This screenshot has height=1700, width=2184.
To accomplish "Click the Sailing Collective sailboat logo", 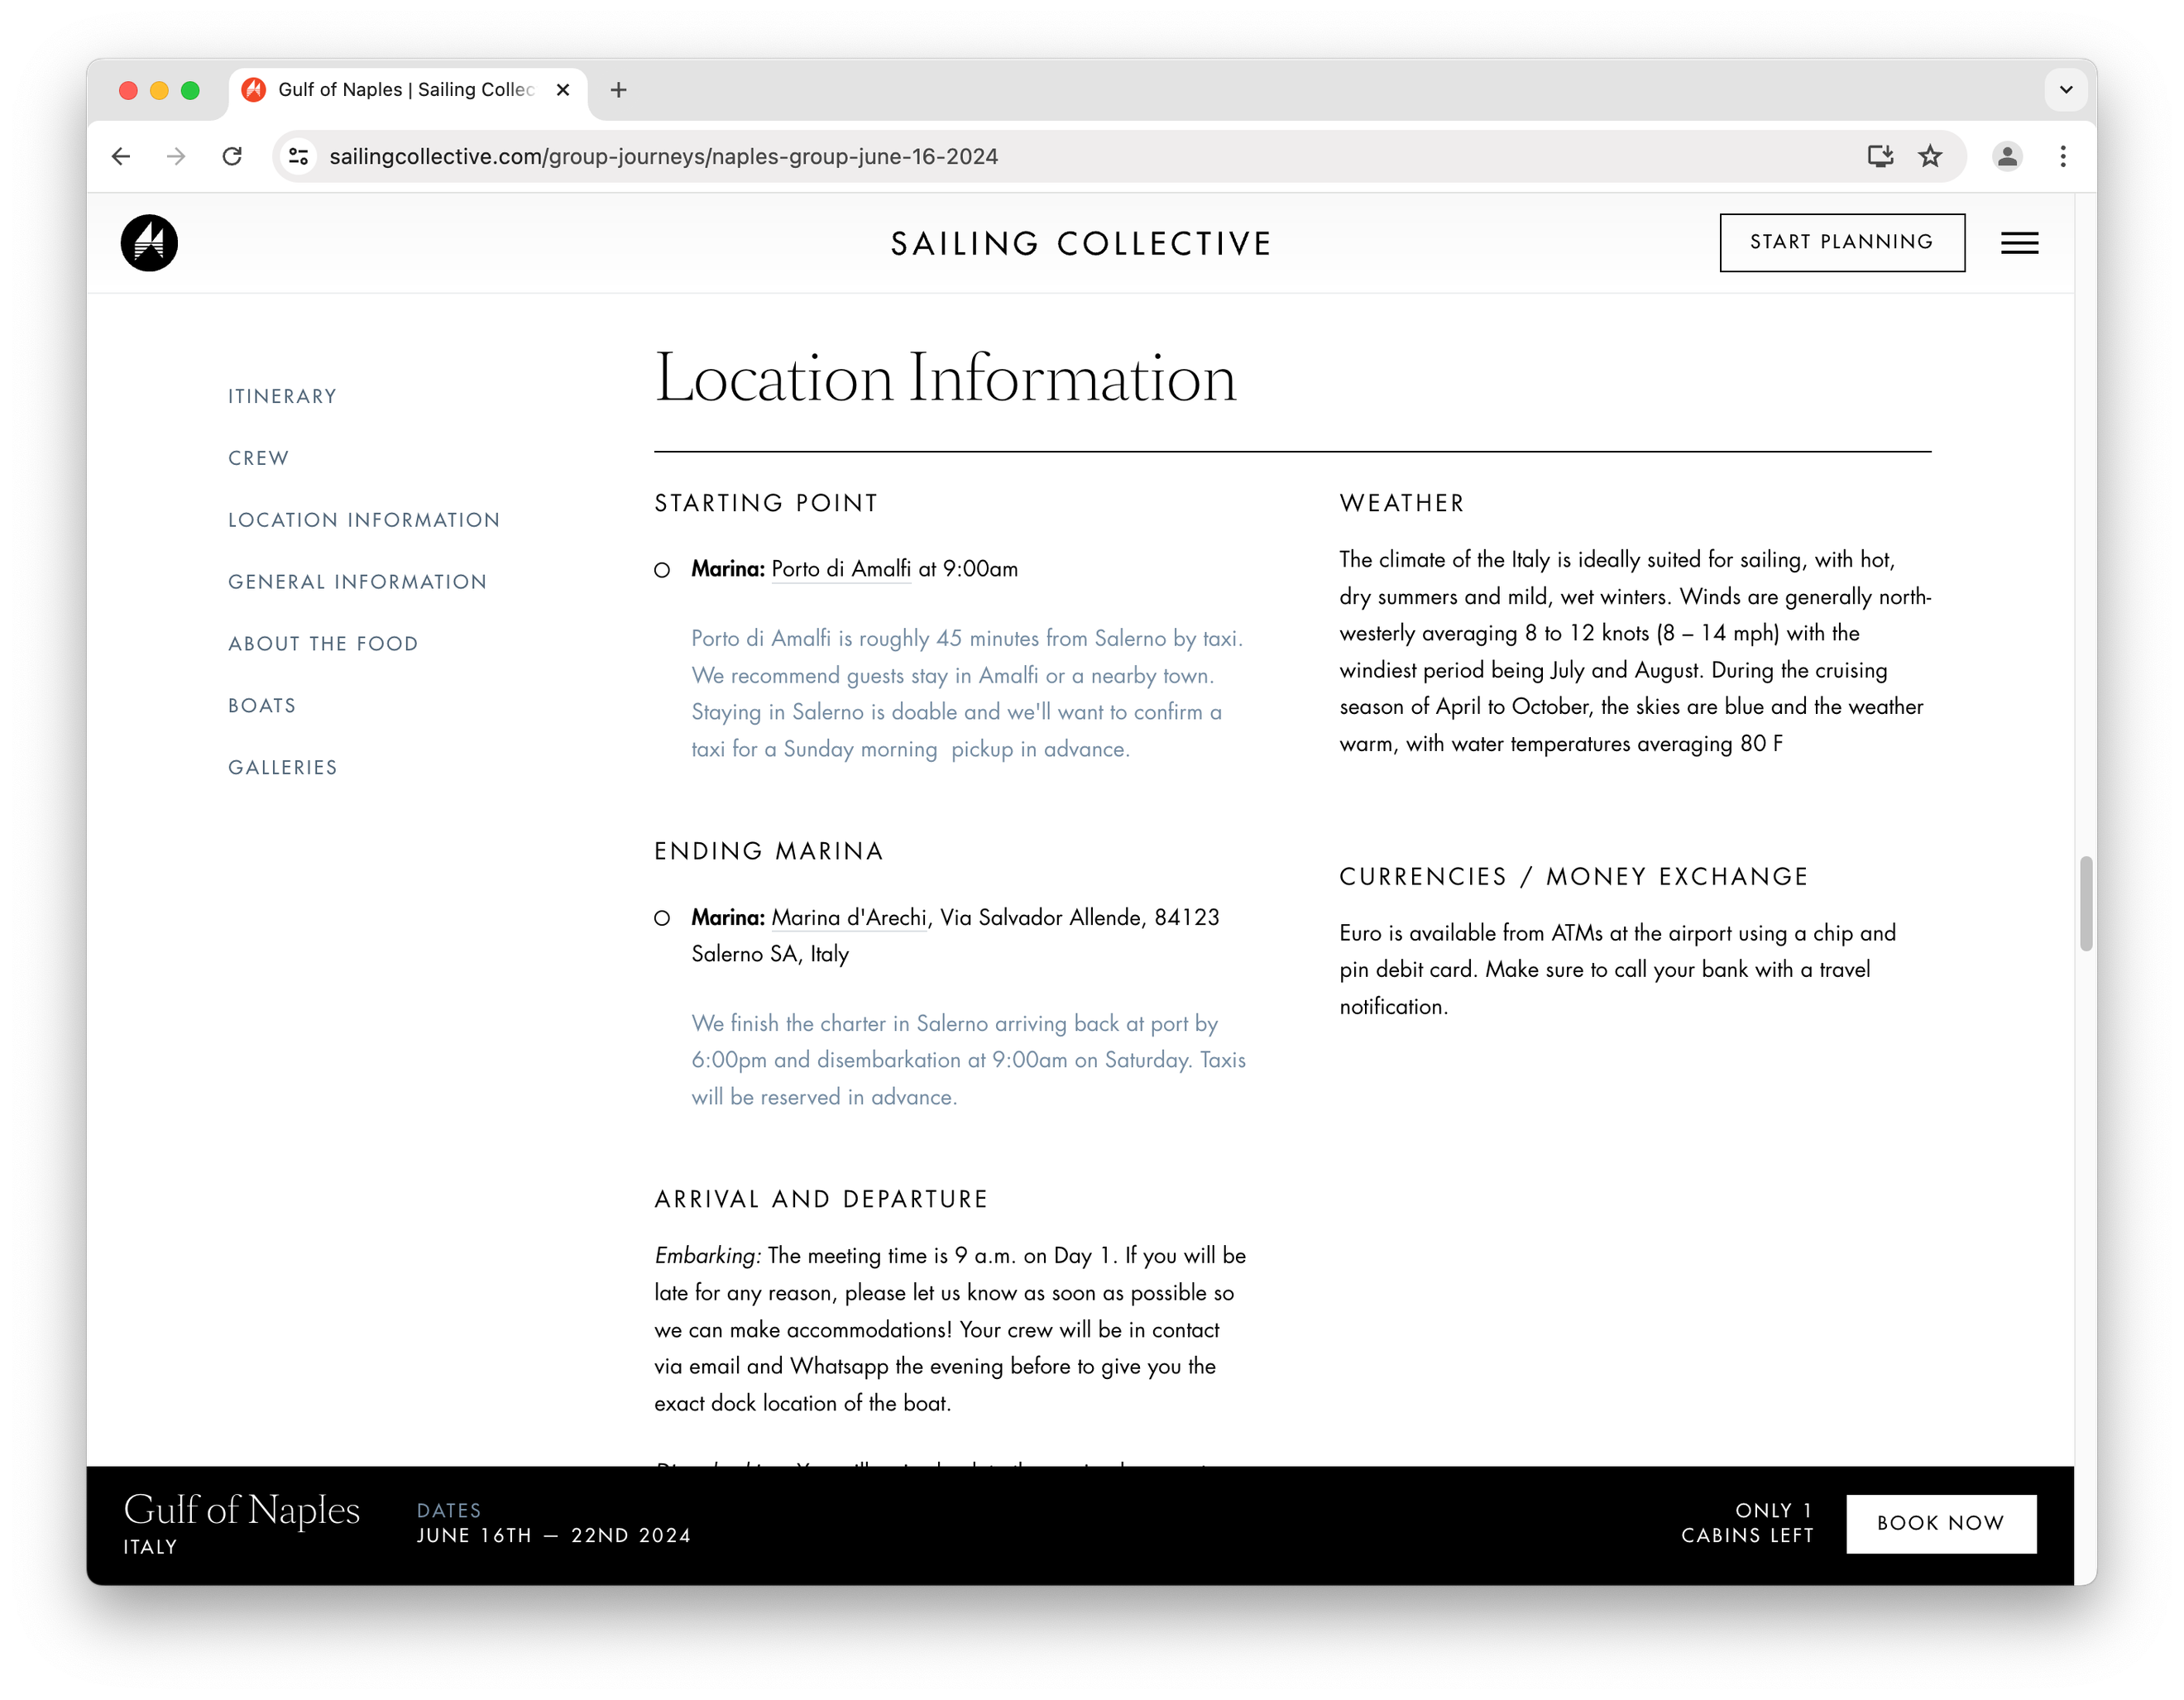I will 149,243.
